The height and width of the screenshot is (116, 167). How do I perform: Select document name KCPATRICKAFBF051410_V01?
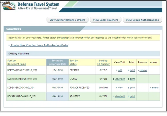point(22,79)
